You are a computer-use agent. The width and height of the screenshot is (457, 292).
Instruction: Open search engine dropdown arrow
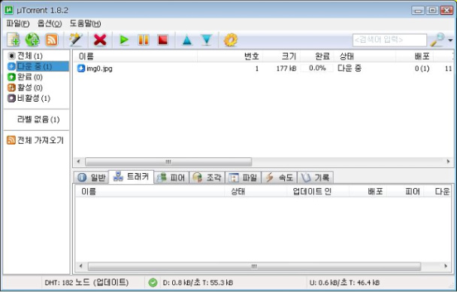click(450, 40)
